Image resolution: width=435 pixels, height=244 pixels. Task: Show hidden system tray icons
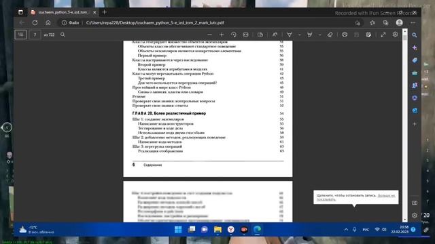point(346,230)
